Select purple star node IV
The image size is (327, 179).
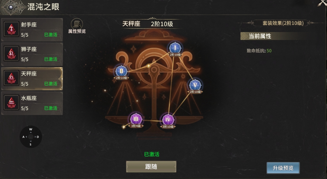click(168, 120)
